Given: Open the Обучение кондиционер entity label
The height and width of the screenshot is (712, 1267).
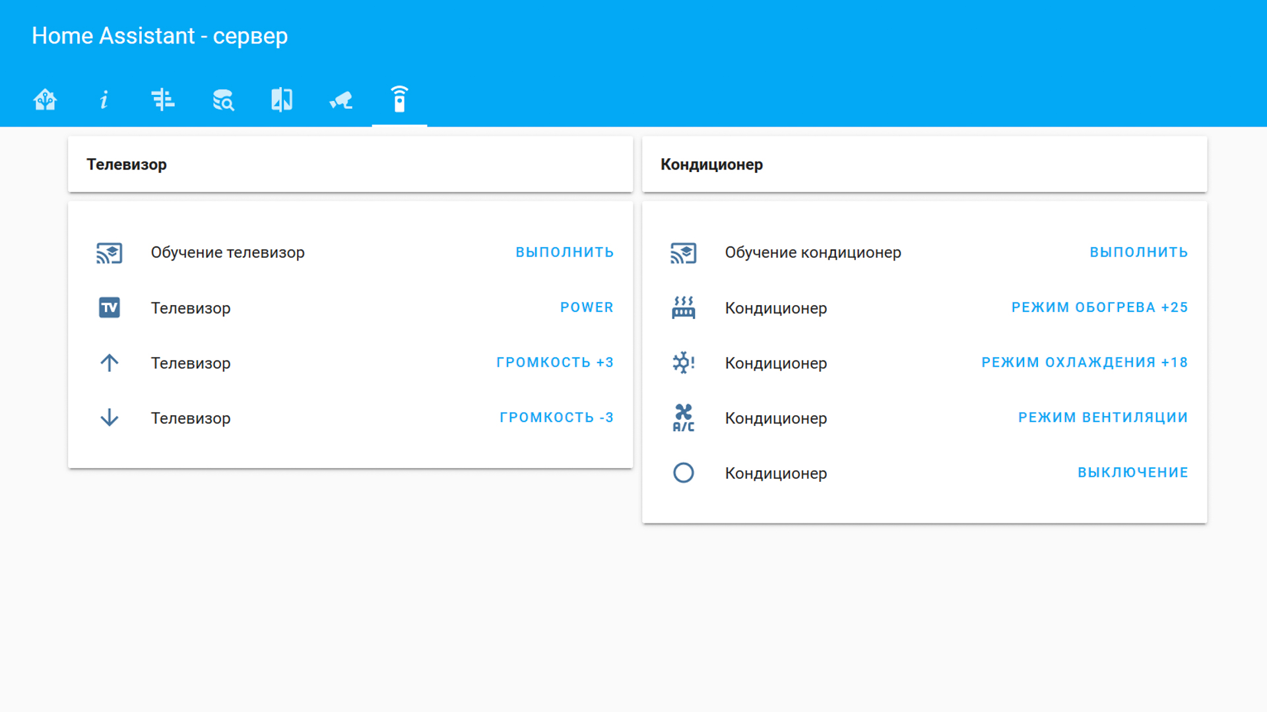Looking at the screenshot, I should pos(813,252).
